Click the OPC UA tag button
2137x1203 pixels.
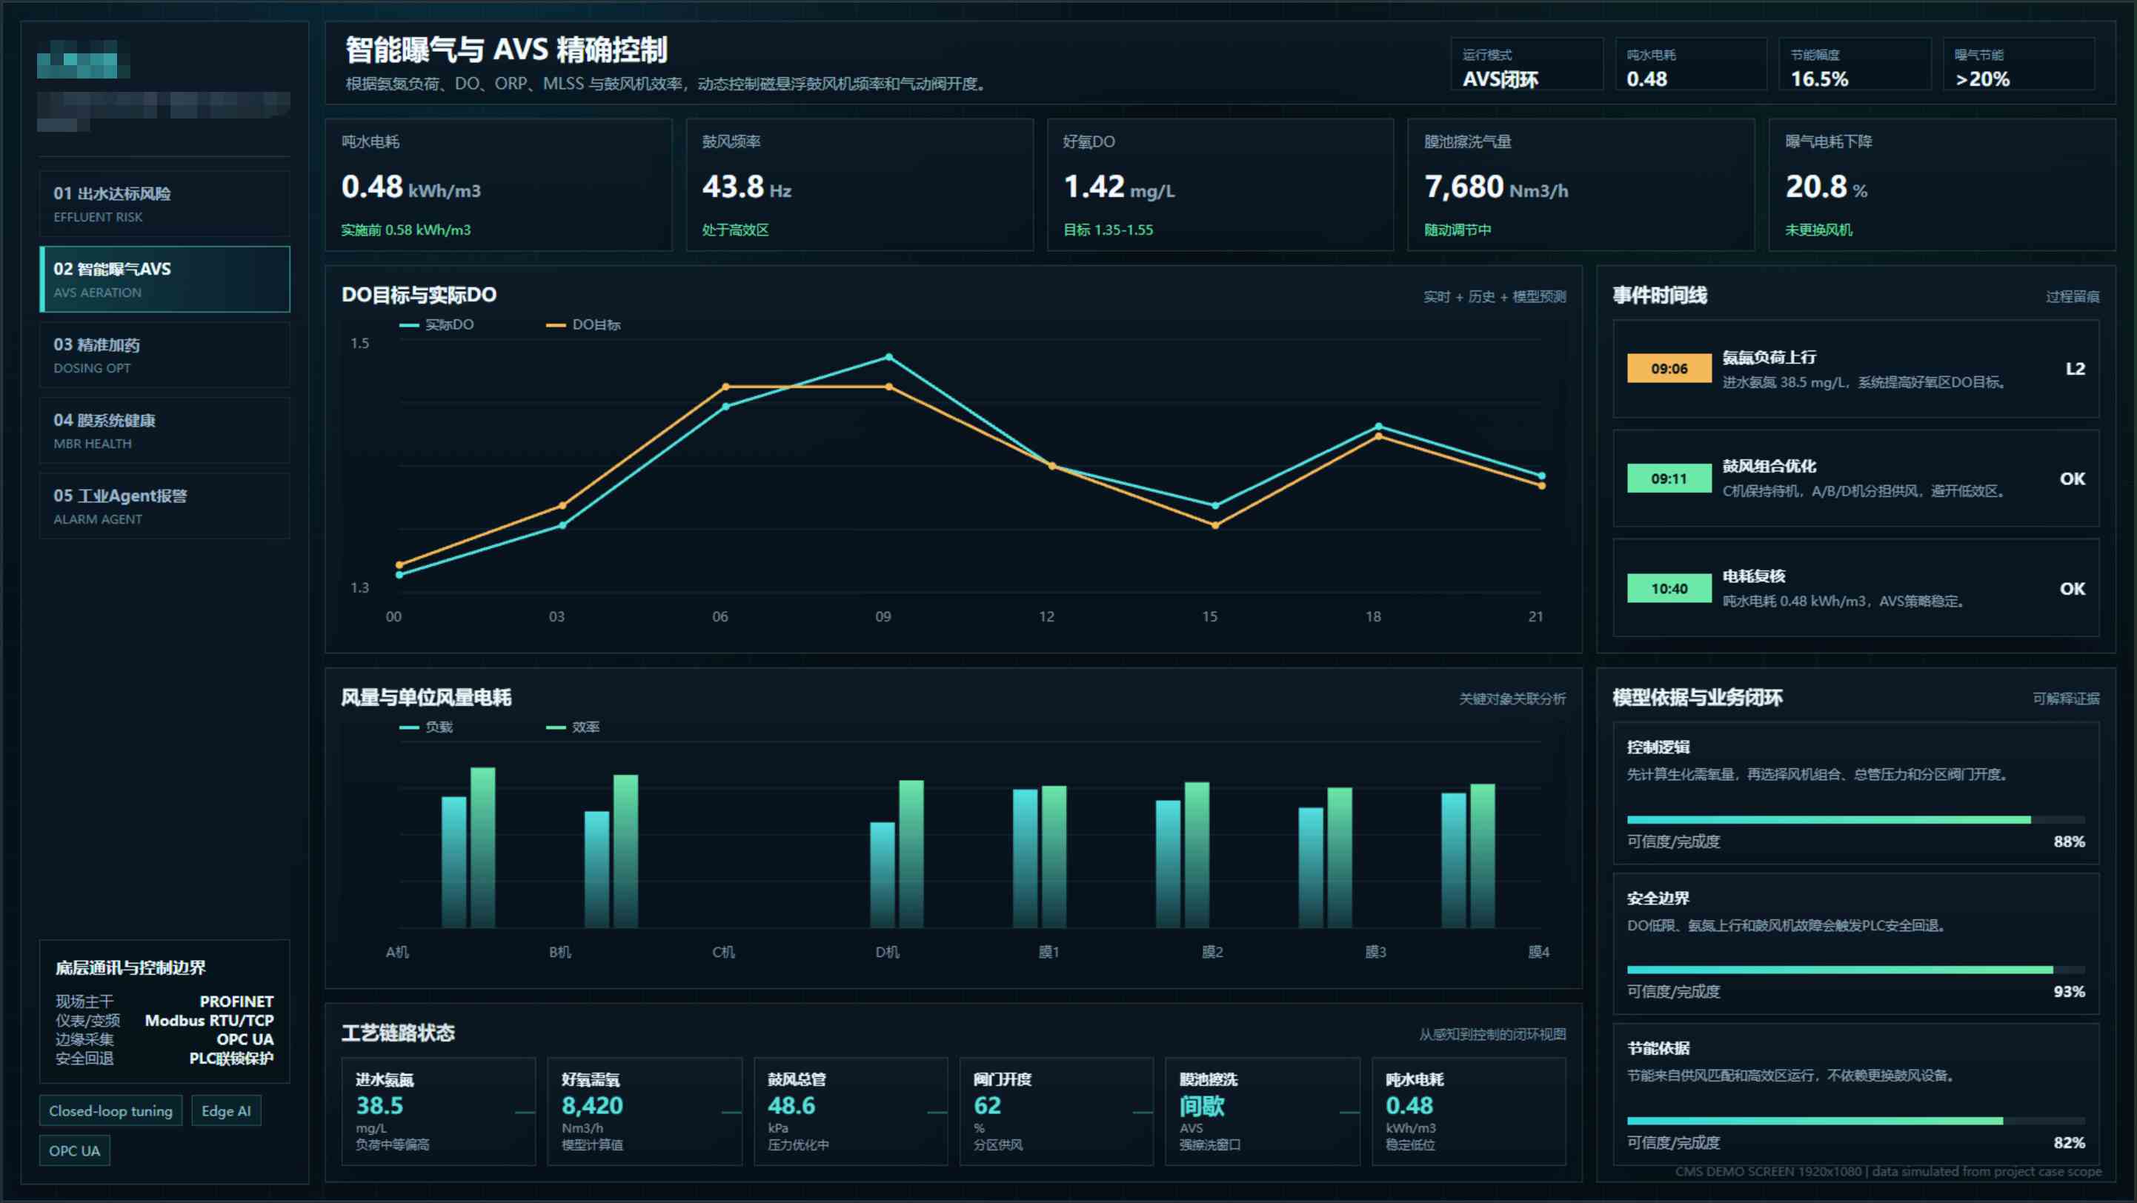(x=75, y=1150)
